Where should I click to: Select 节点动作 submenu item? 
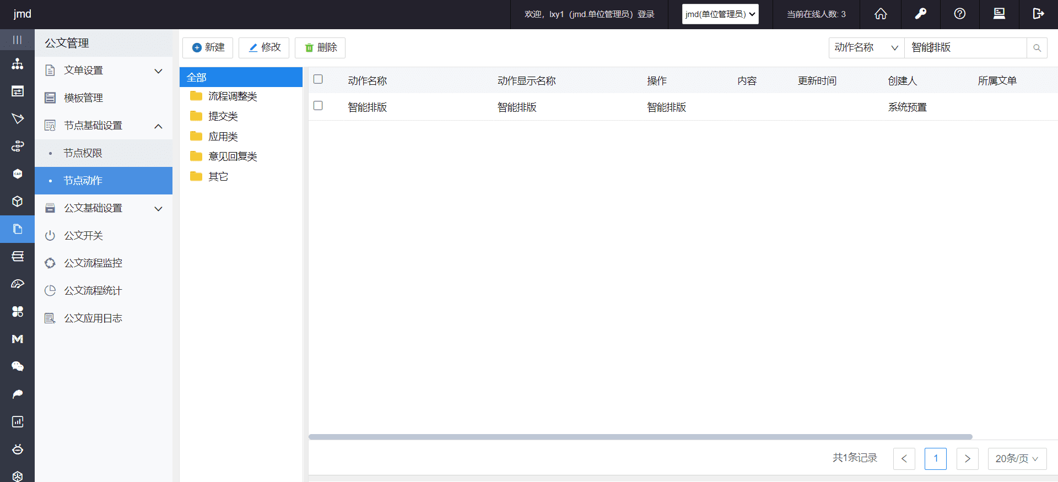pyautogui.click(x=104, y=181)
